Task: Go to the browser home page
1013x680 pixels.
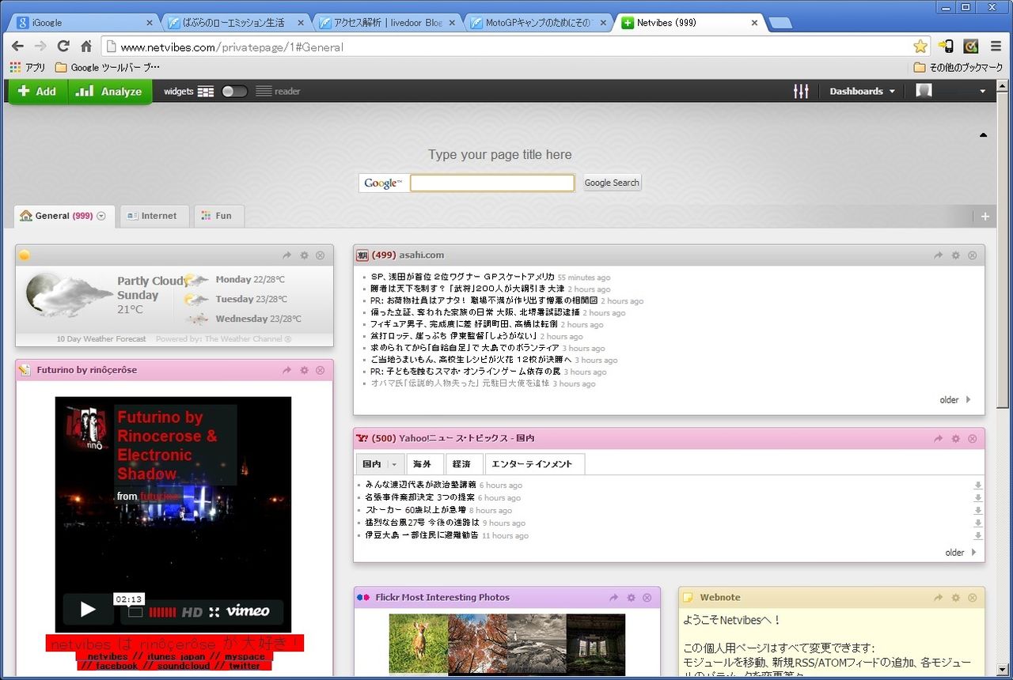Action: (x=86, y=47)
